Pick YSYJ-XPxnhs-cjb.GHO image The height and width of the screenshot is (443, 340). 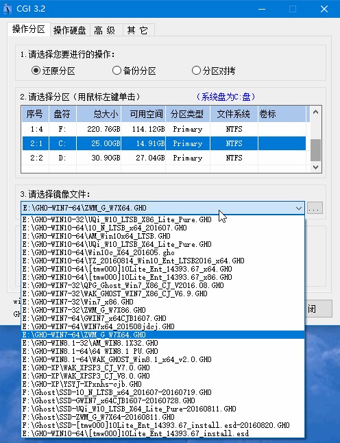coord(163,384)
